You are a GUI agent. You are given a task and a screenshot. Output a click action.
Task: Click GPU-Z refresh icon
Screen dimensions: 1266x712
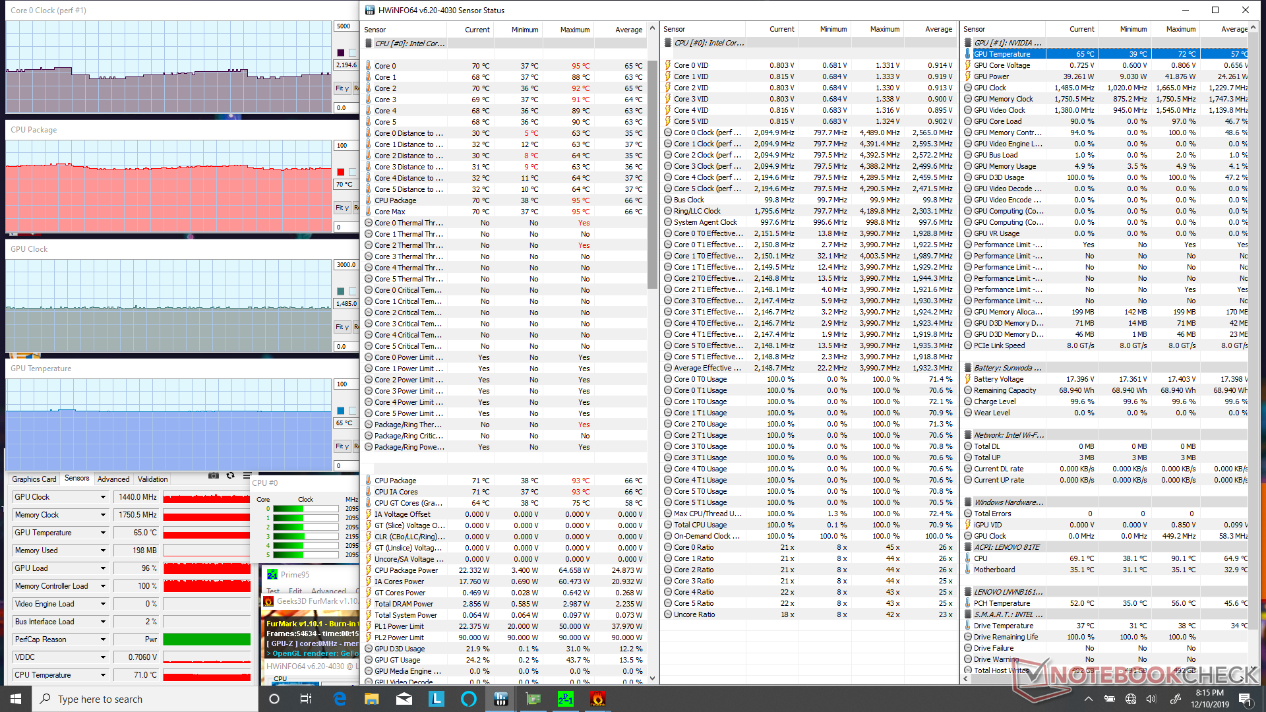(230, 476)
